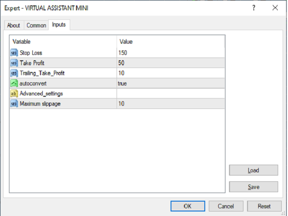Click the integer icon beside Stop Loss

13,53
